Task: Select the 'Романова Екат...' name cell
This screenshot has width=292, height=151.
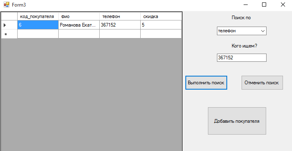Action: pyautogui.click(x=79, y=25)
